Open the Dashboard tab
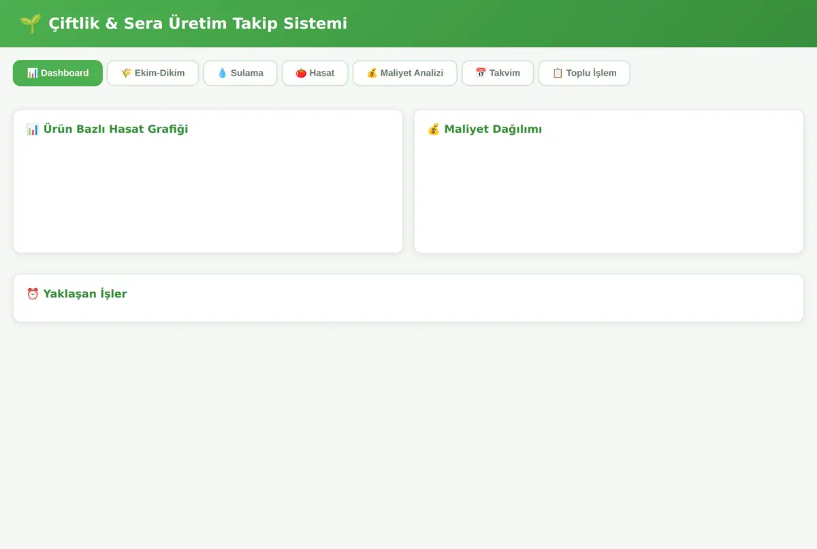The image size is (817, 549). 58,73
